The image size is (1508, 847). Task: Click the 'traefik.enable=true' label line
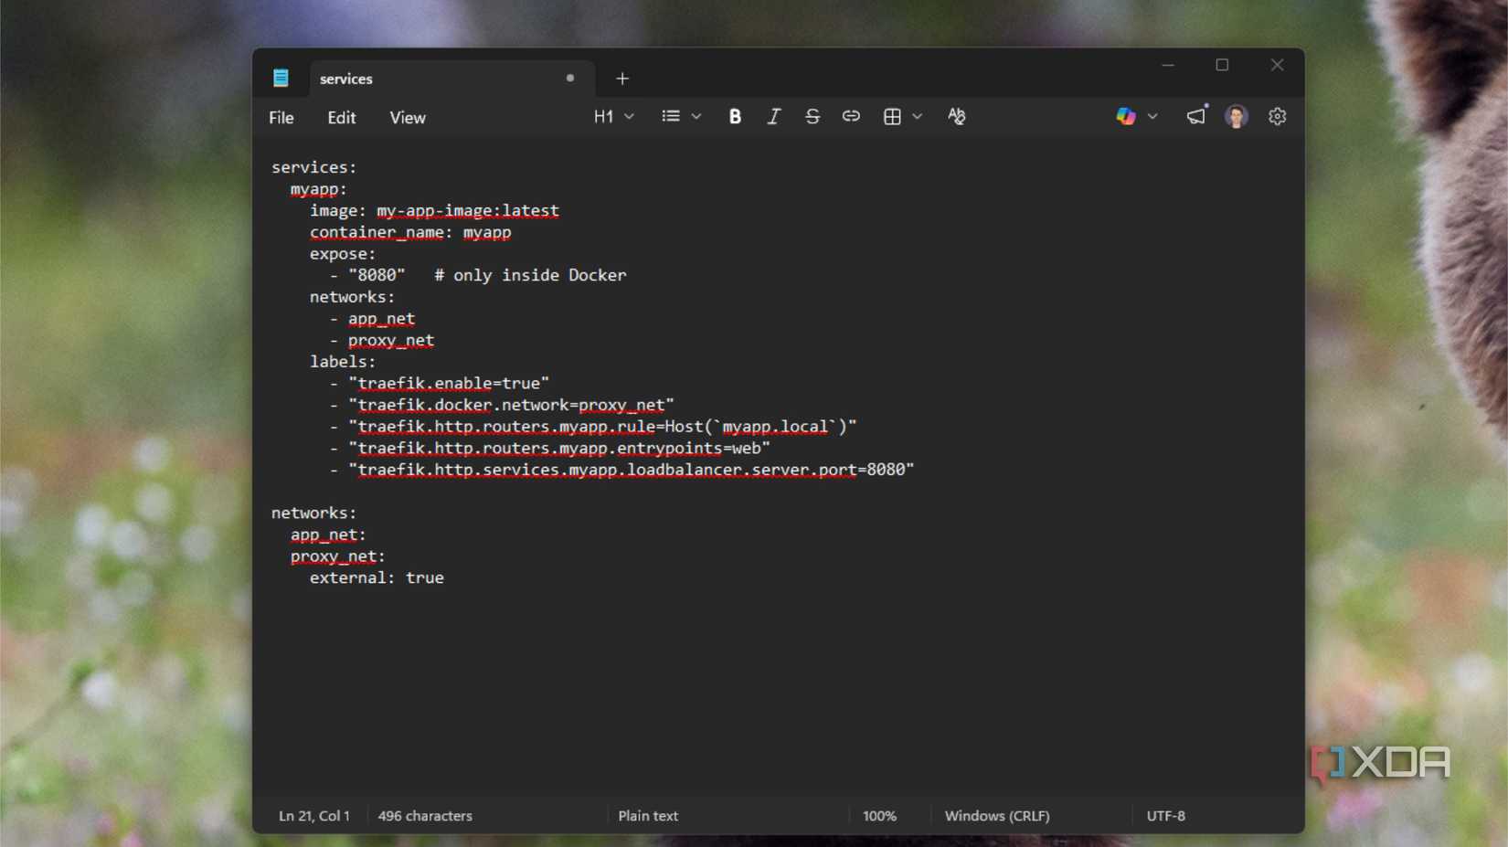click(440, 384)
